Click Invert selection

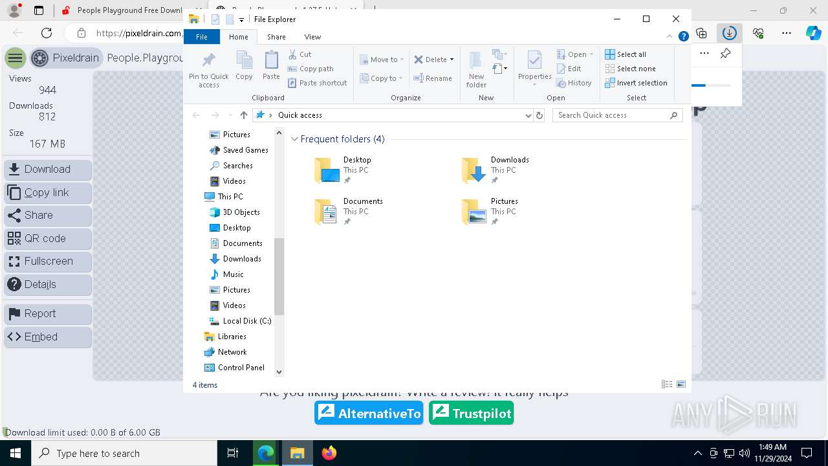tap(636, 83)
